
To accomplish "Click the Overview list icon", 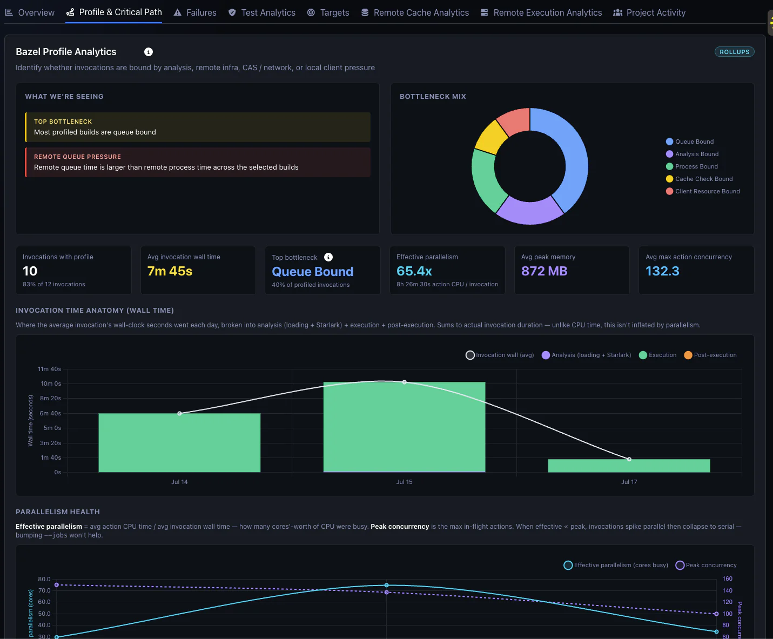I will [9, 12].
